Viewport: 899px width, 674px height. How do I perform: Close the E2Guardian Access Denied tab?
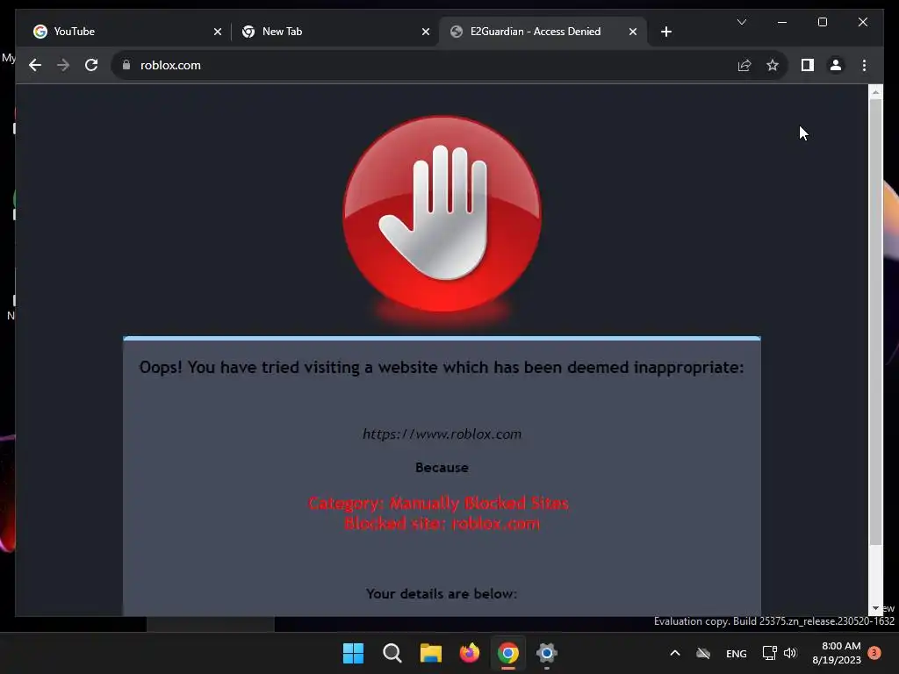coord(632,32)
